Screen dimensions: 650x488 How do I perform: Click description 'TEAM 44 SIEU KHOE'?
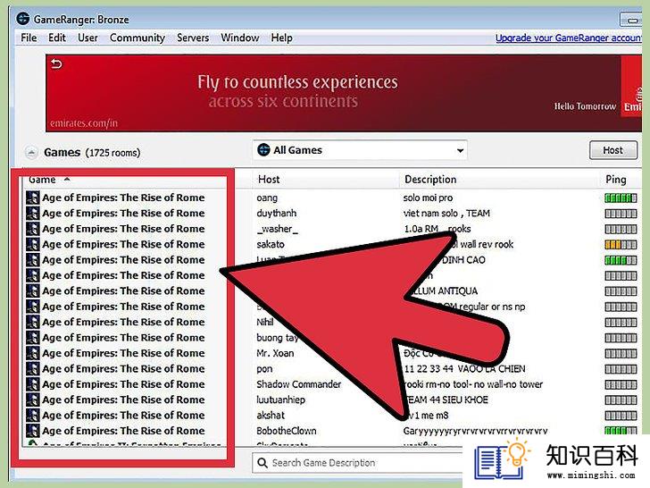click(446, 400)
